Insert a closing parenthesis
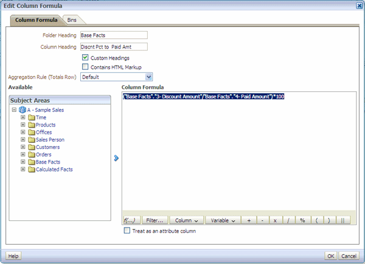Image resolution: width=365 pixels, height=264 pixels. (329, 220)
